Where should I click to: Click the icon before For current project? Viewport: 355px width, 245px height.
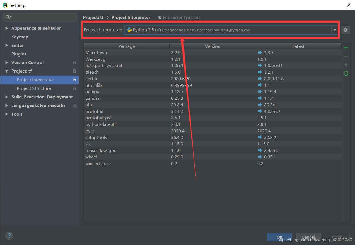click(160, 18)
